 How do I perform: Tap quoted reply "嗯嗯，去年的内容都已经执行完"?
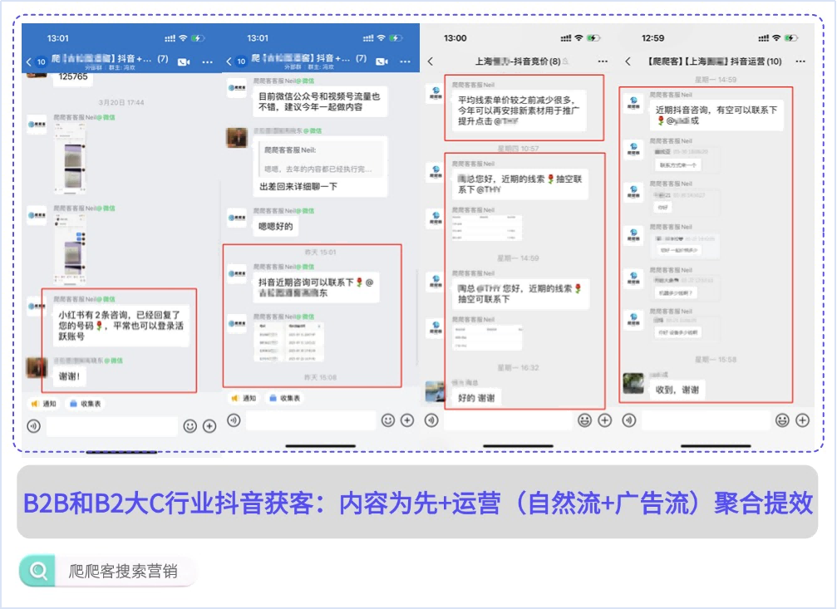(321, 160)
